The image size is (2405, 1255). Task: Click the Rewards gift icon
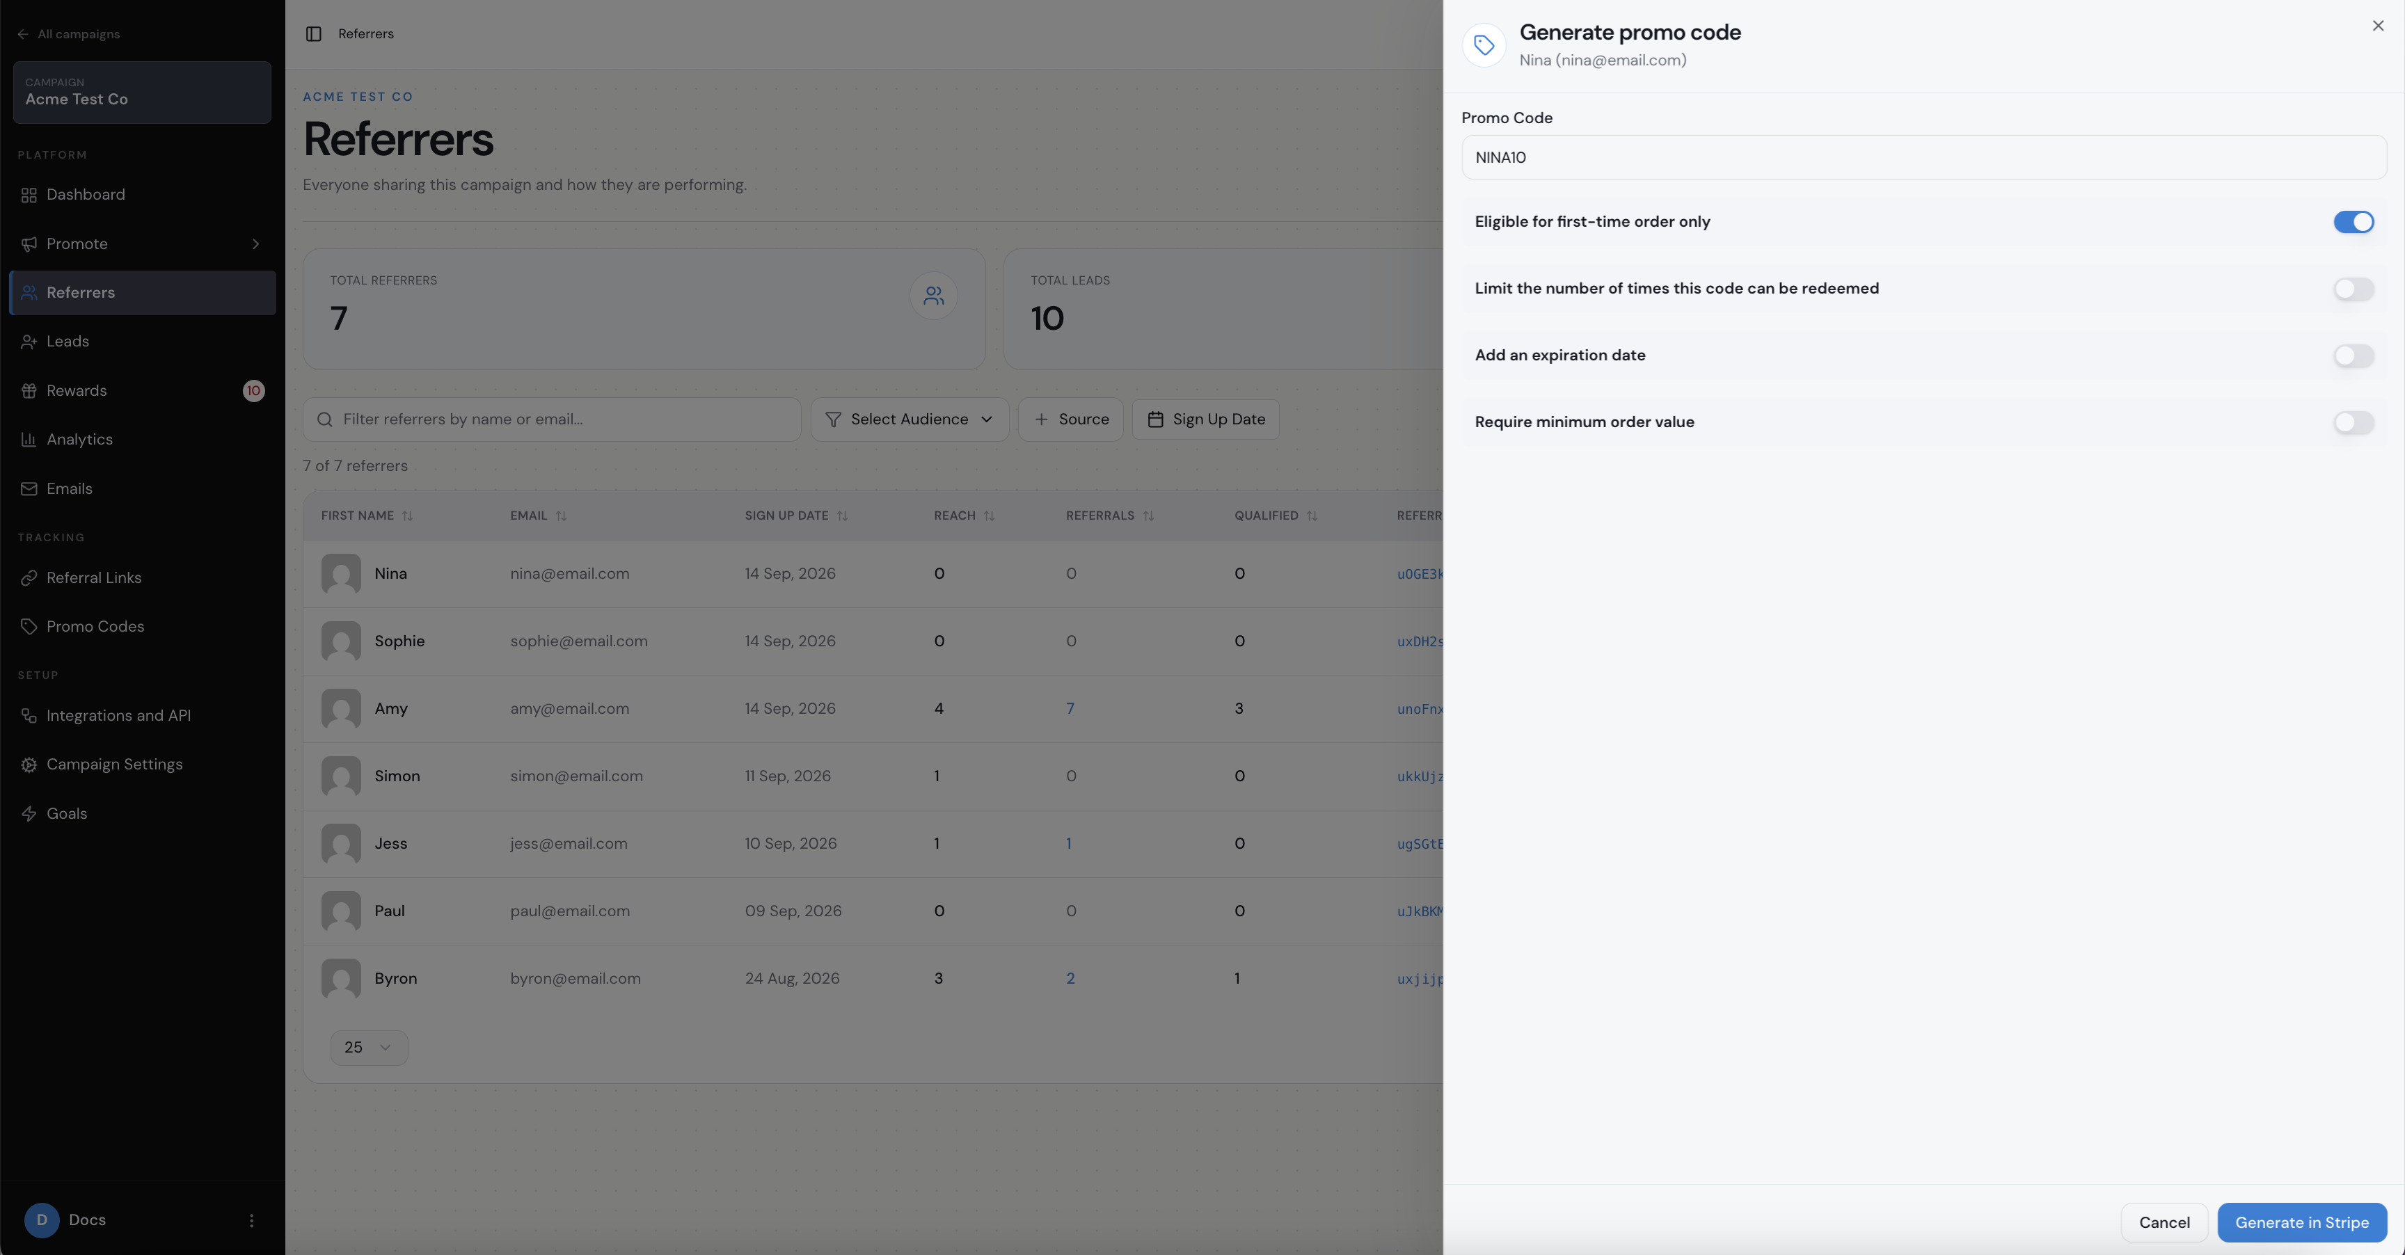click(29, 391)
